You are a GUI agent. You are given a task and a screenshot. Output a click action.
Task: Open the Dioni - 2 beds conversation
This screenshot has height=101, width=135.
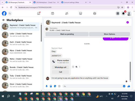[20, 85]
